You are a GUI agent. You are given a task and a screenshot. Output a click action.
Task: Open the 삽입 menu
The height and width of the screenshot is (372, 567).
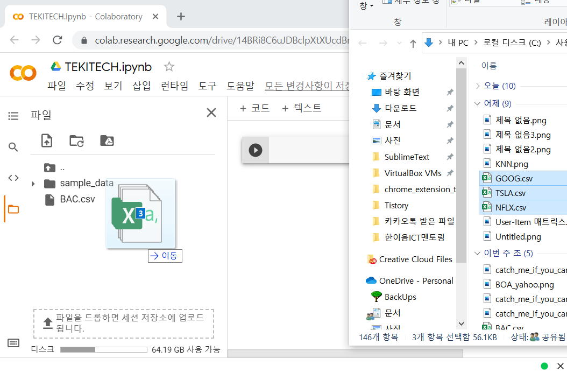click(141, 86)
